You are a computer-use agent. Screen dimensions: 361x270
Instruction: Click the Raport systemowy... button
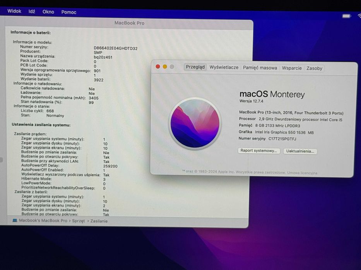[259, 150]
